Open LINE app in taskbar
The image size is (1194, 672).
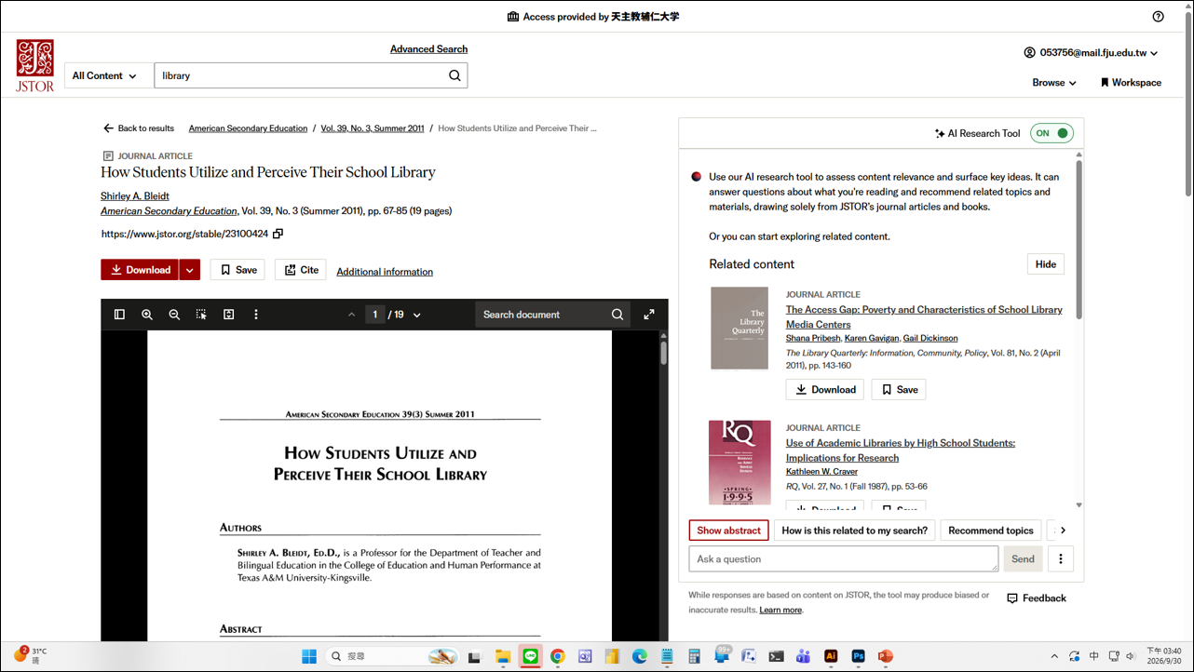pos(530,656)
